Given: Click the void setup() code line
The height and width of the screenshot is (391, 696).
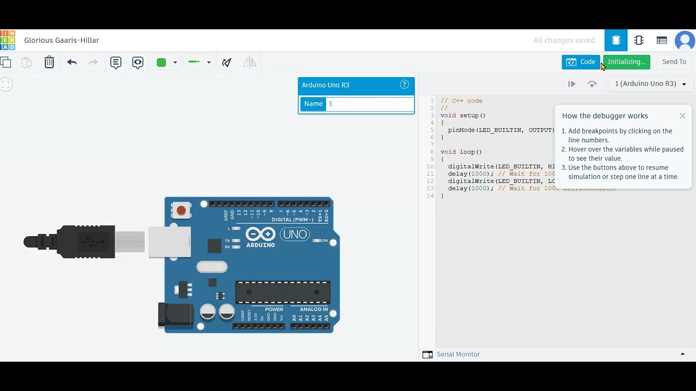Looking at the screenshot, I should 463,115.
